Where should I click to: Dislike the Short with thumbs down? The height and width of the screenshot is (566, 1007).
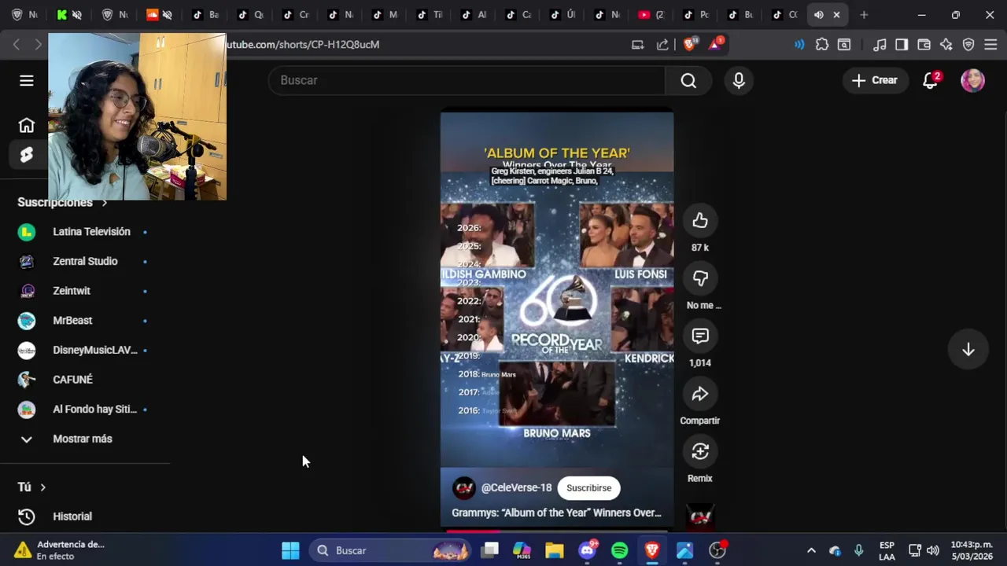[700, 278]
